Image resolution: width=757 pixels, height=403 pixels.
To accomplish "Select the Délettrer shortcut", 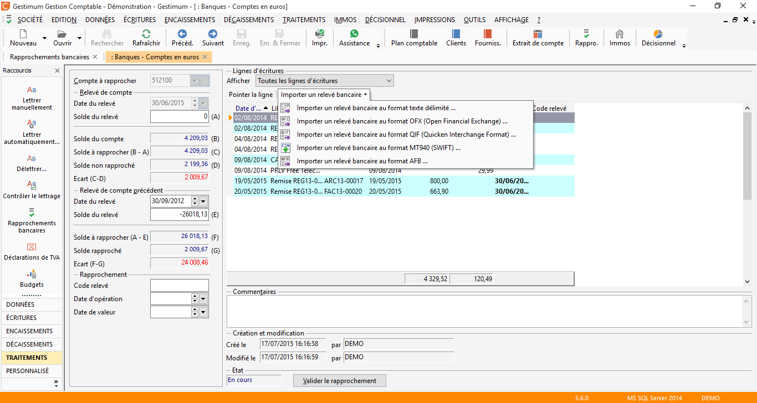I will coord(32,163).
